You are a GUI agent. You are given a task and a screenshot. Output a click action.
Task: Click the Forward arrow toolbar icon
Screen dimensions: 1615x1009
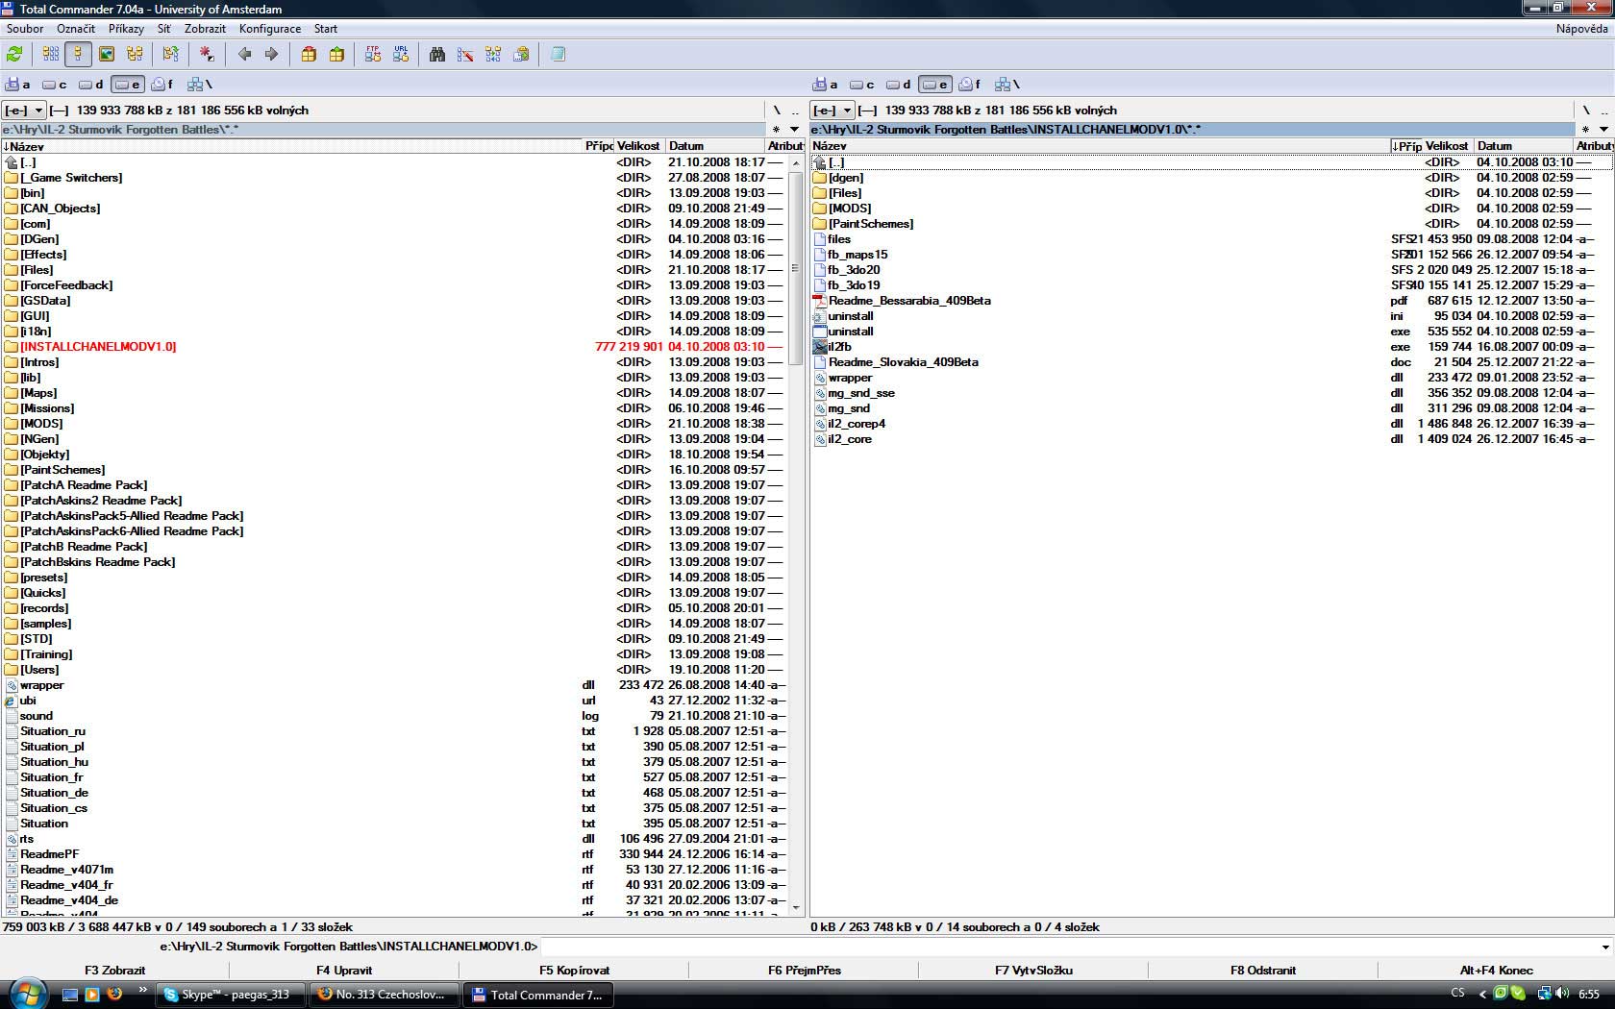click(271, 55)
